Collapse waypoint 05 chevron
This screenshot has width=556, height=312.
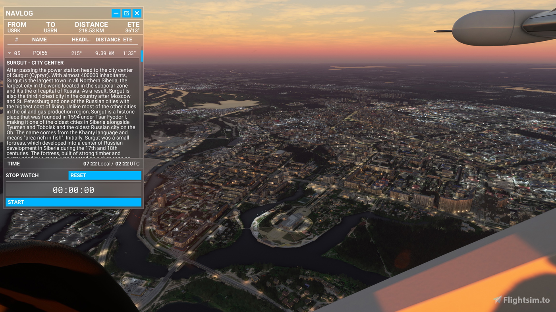tap(10, 53)
